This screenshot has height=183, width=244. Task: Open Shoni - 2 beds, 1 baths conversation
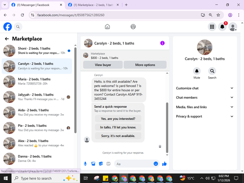coord(37,51)
